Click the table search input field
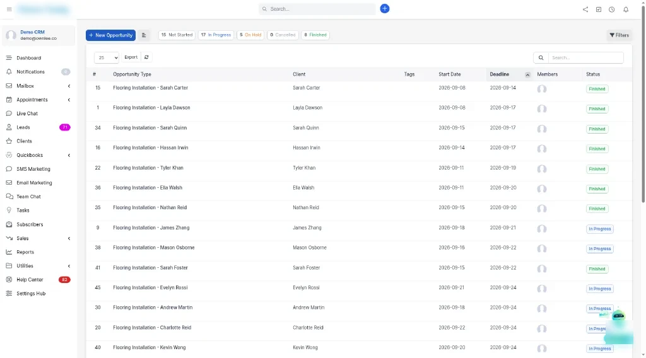Viewport: 646px width, 358px height. click(x=585, y=57)
